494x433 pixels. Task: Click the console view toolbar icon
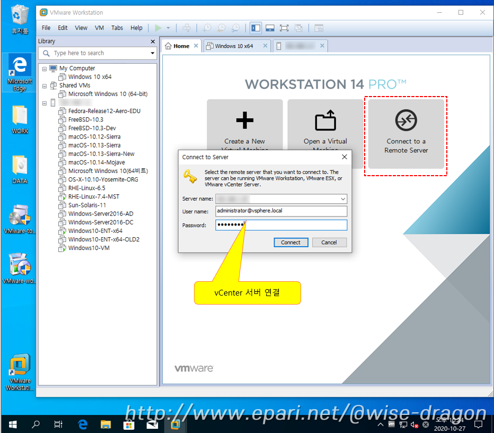(x=319, y=28)
